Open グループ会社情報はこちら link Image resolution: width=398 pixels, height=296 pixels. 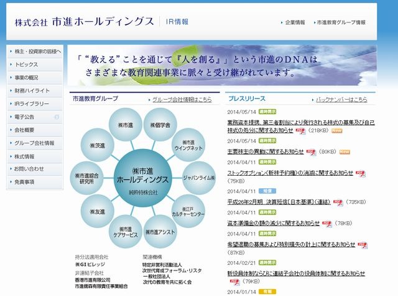[x=182, y=100]
